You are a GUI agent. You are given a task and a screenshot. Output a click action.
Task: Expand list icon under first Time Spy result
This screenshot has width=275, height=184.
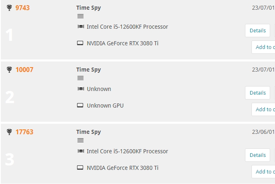80,16
